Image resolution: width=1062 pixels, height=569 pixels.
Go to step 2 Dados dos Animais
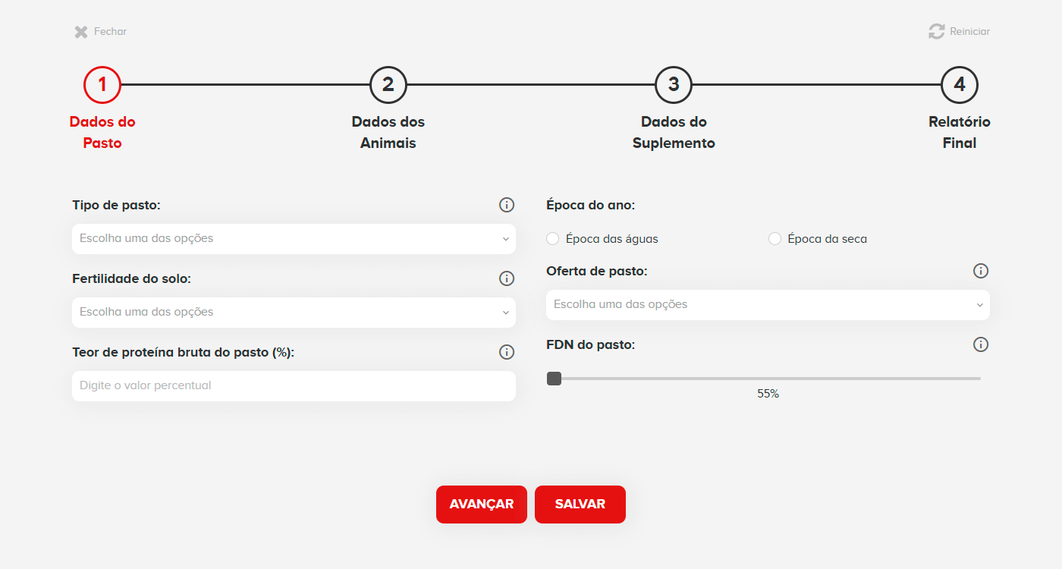[x=388, y=85]
